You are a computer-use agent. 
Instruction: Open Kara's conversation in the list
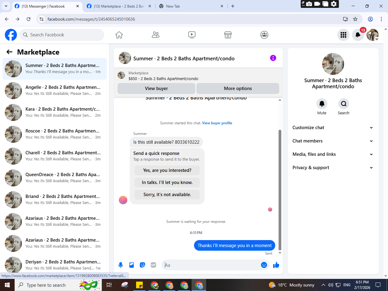pos(55,112)
